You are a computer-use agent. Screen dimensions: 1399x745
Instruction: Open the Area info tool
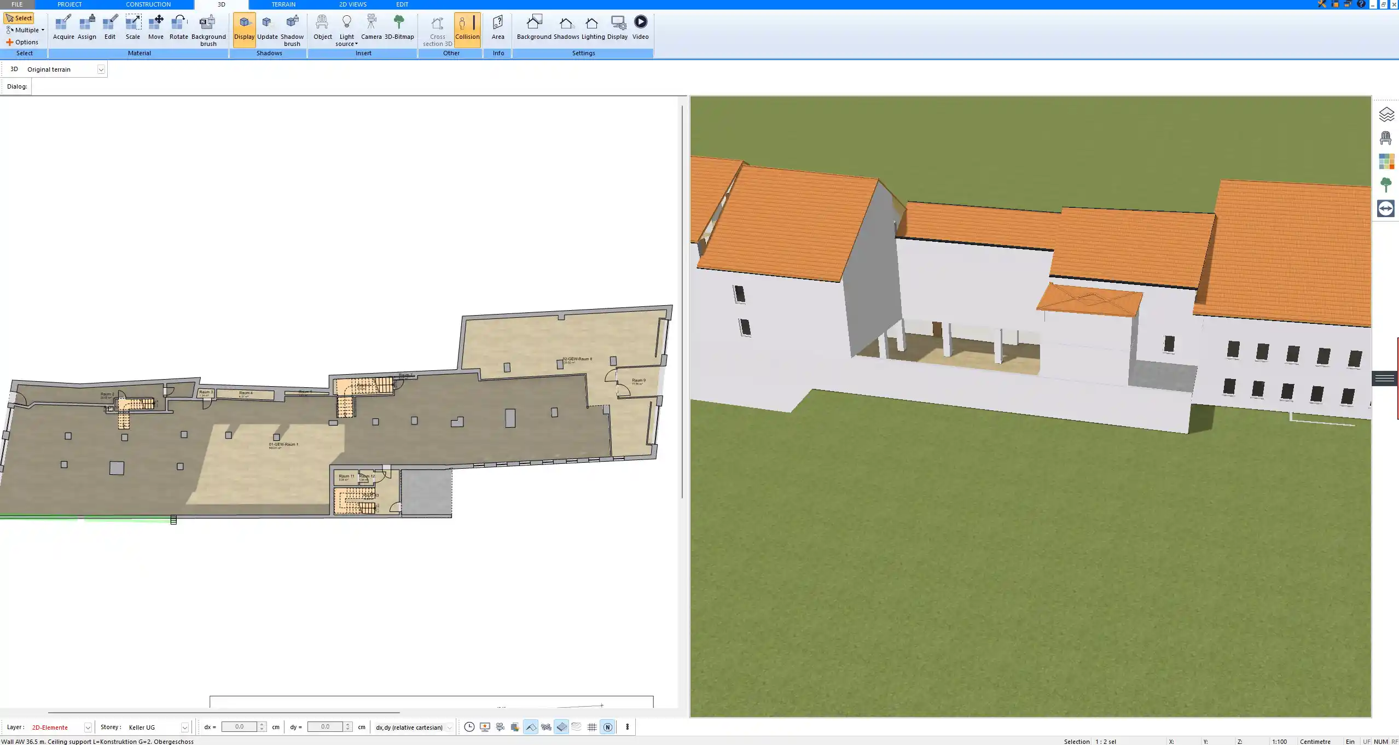tap(498, 27)
